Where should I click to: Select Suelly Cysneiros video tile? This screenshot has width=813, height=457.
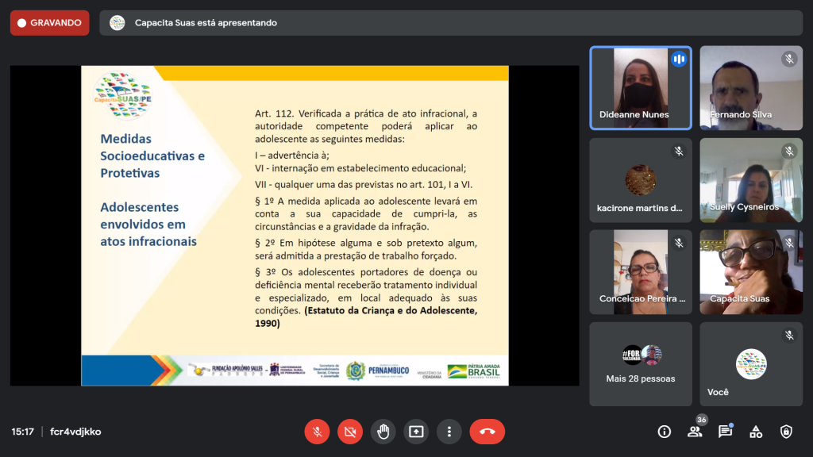pyautogui.click(x=751, y=180)
